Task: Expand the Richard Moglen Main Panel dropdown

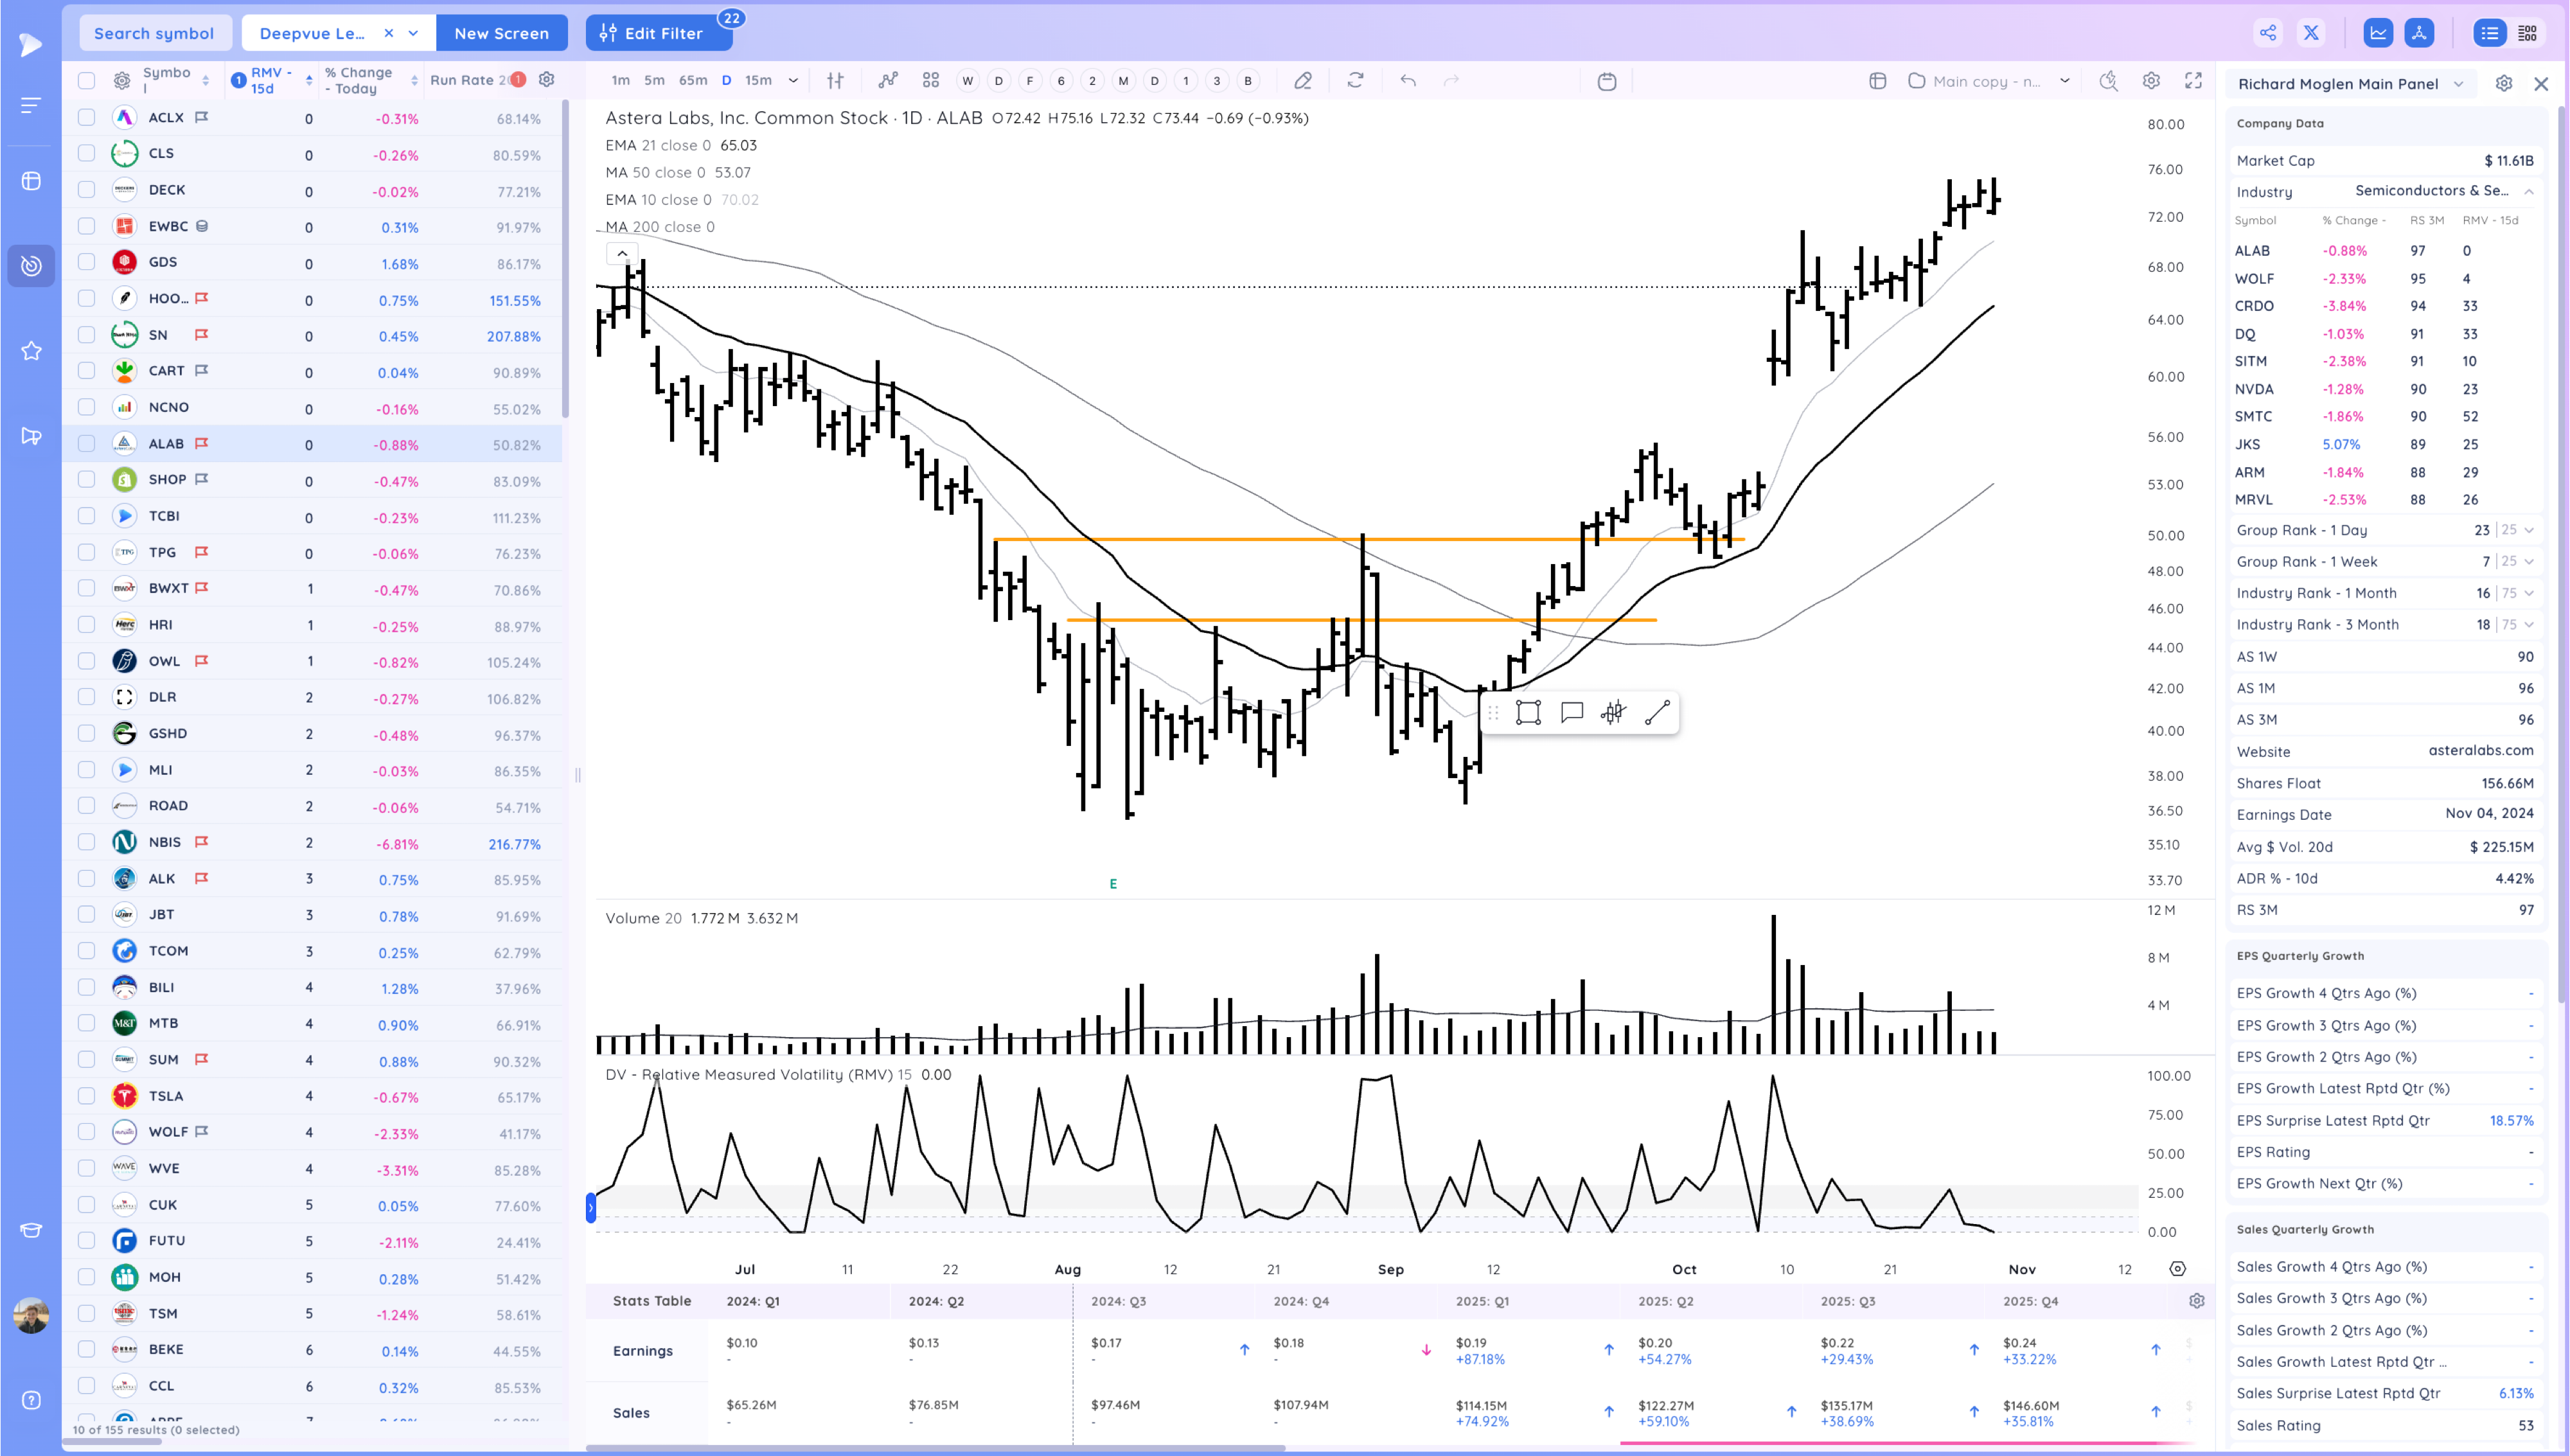Action: coord(2458,84)
